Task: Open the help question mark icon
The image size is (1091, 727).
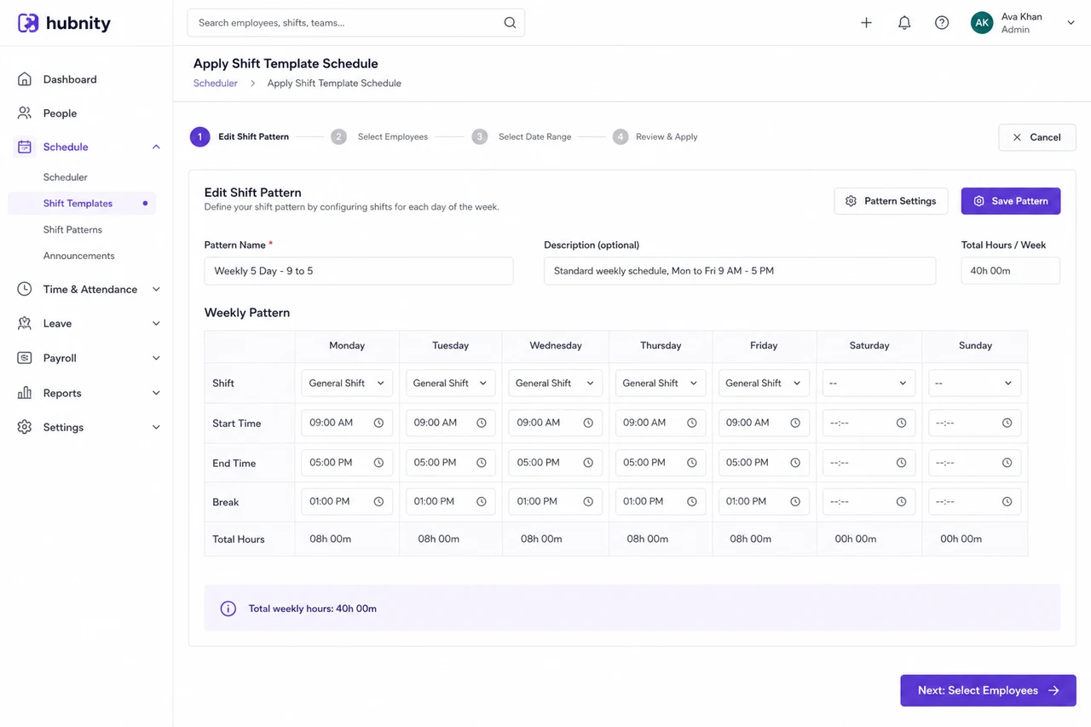Action: (x=942, y=23)
